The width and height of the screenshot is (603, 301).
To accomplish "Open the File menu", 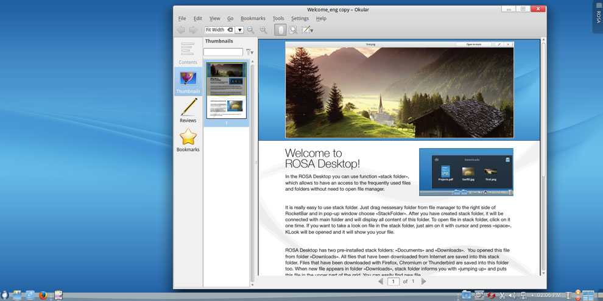I will click(182, 18).
